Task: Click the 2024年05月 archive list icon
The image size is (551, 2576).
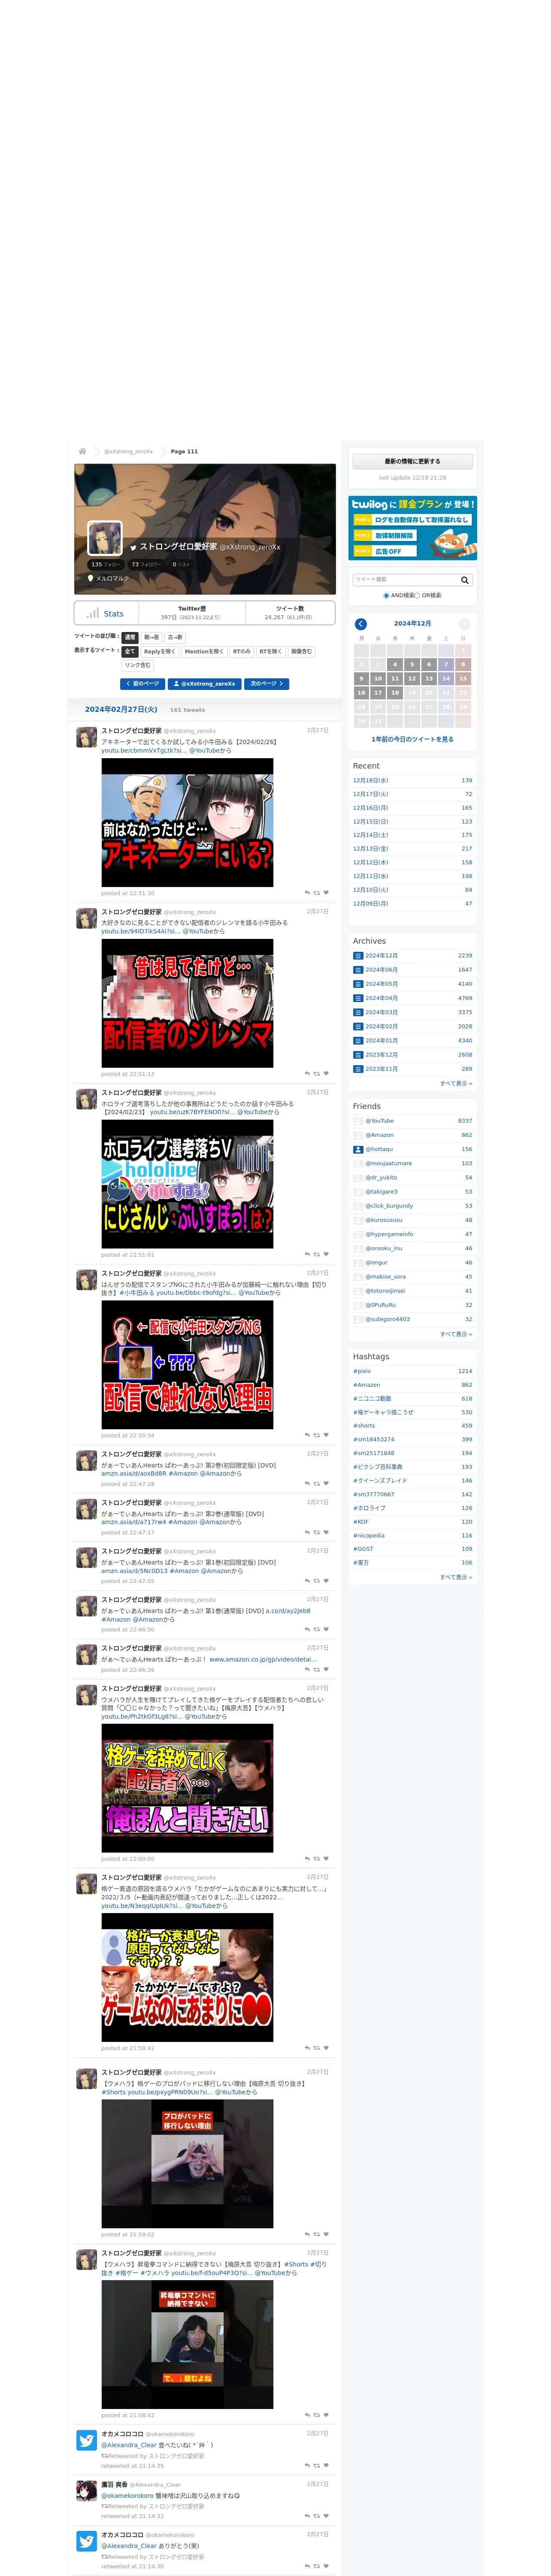Action: pos(358,983)
